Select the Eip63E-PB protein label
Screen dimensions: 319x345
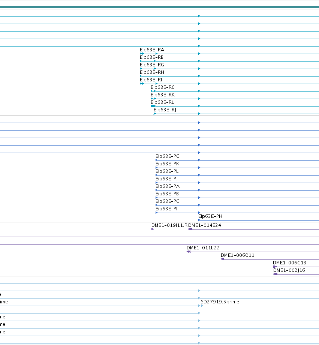click(167, 194)
